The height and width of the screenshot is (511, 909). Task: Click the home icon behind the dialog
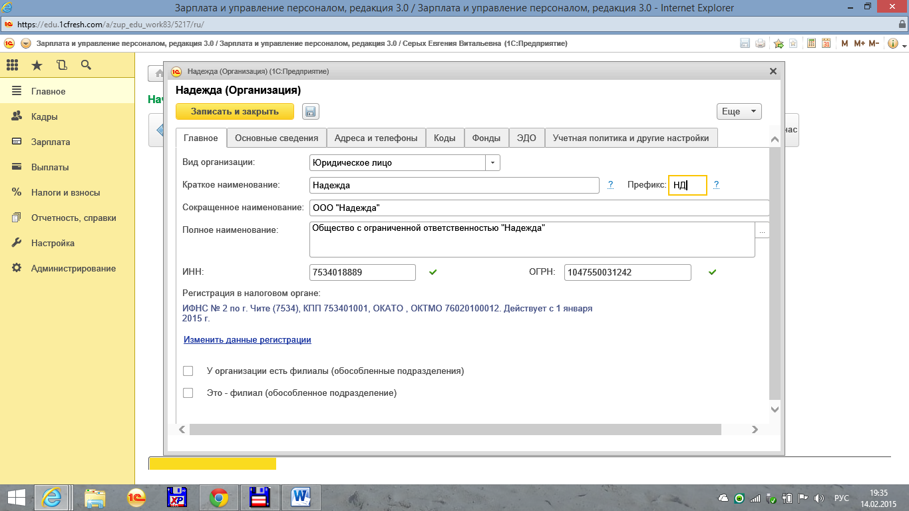159,73
